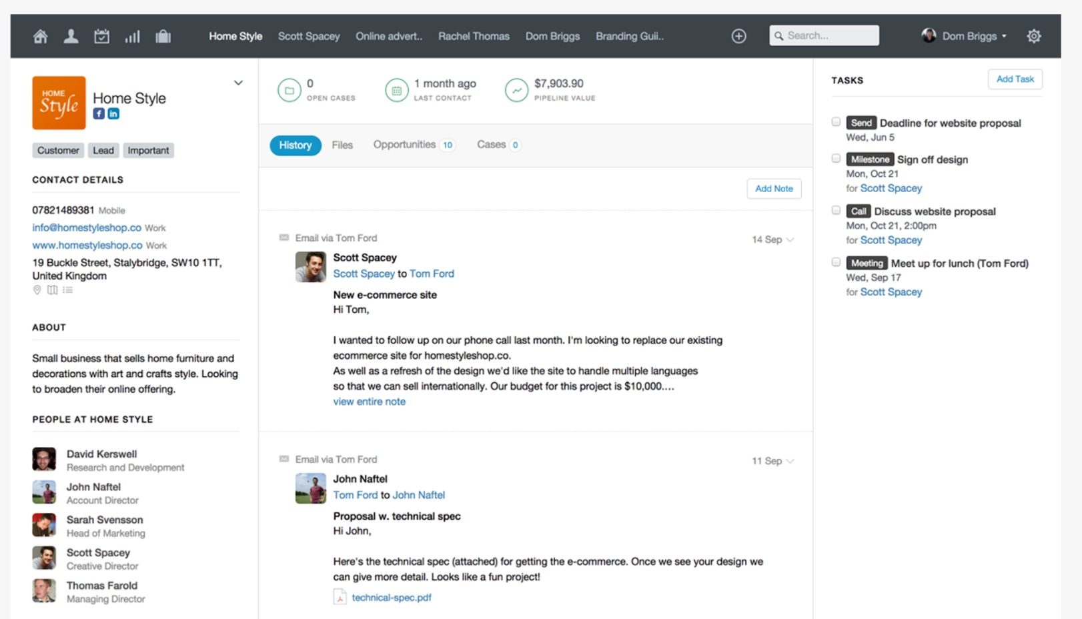
Task: Click the Add Note button
Action: tap(774, 189)
